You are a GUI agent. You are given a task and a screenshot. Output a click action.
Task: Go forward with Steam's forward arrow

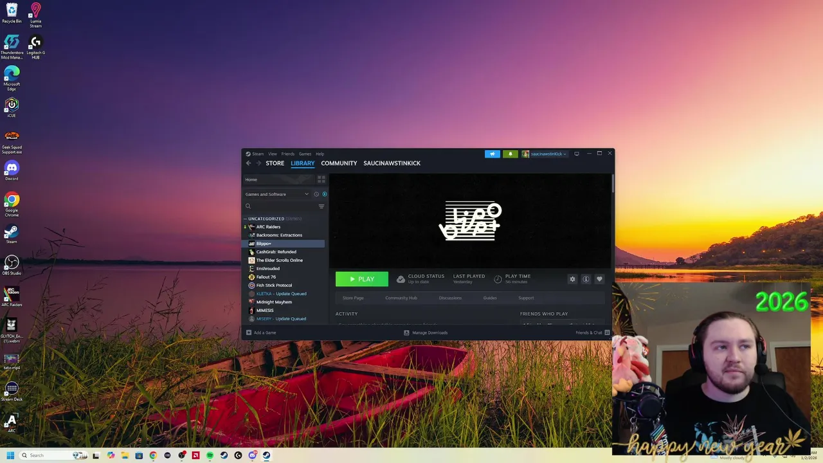coord(258,163)
